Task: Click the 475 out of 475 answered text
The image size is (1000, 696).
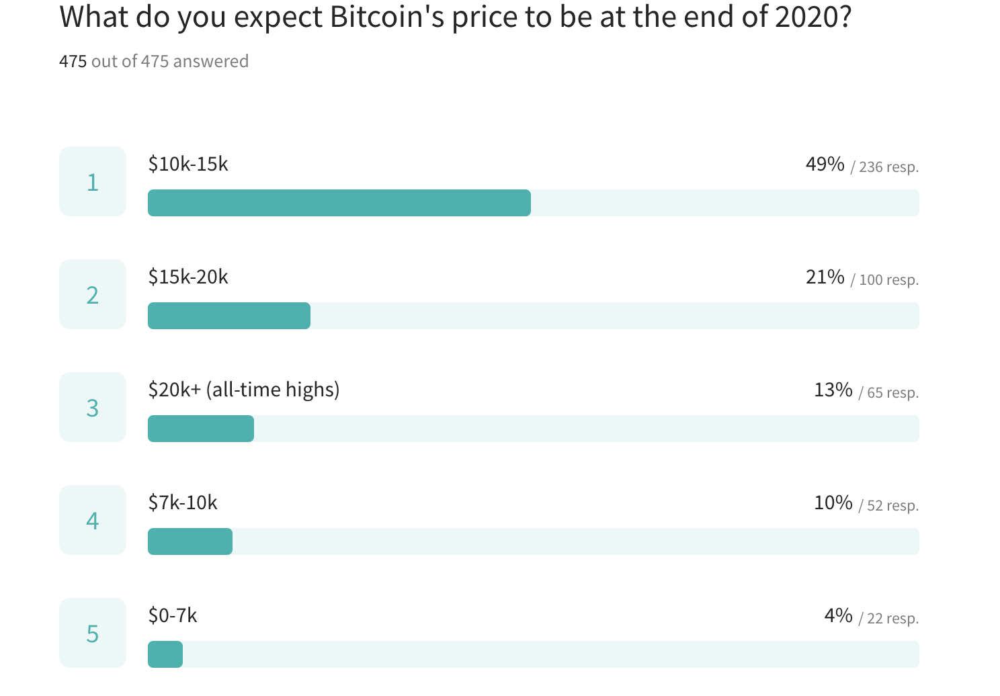Action: (x=154, y=61)
